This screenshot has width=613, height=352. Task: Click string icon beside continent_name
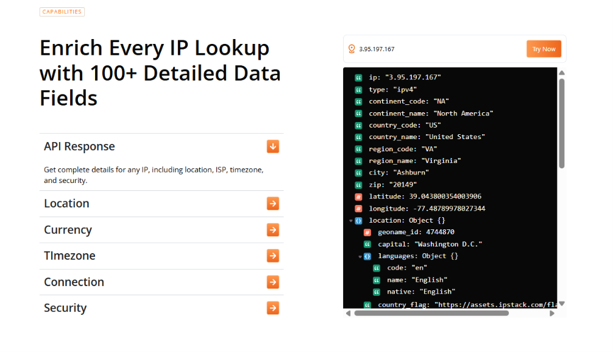point(358,113)
